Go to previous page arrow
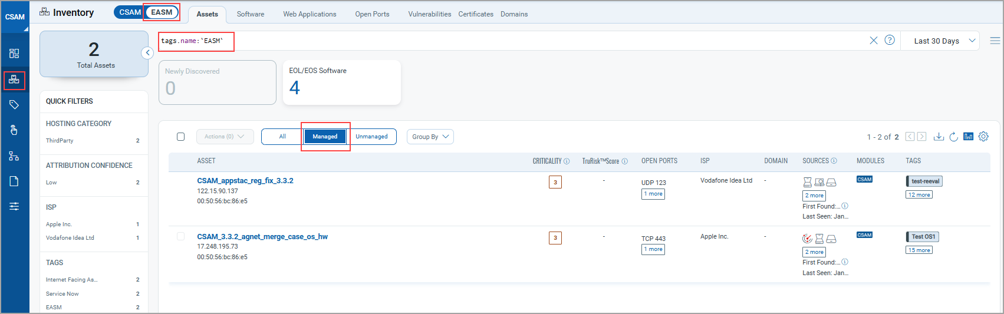Viewport: 1004px width, 314px height. [x=910, y=137]
